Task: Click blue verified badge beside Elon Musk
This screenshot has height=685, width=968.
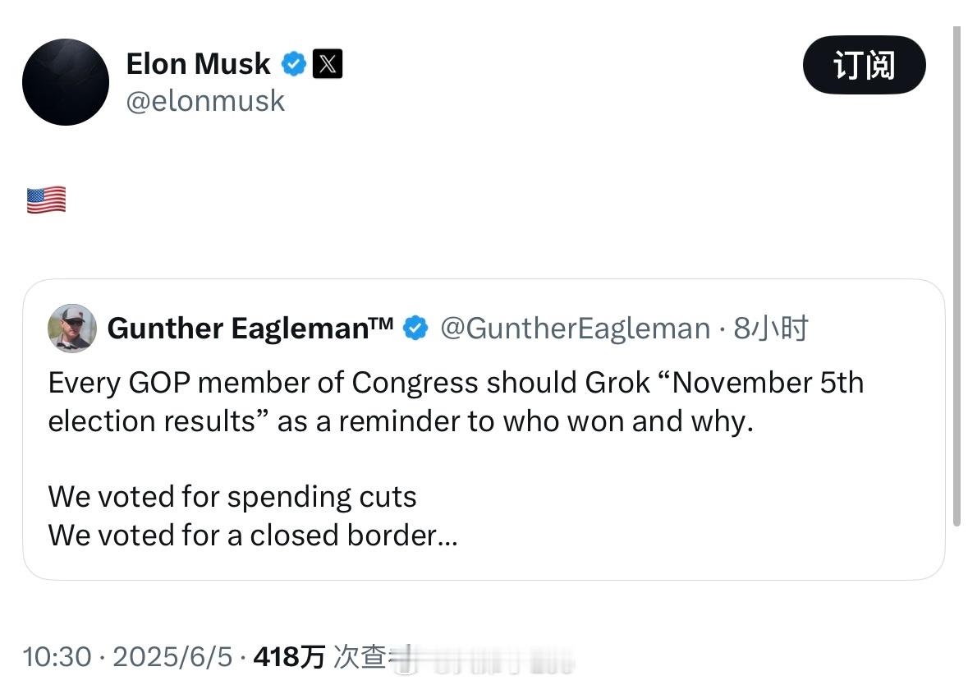Action: tap(294, 63)
